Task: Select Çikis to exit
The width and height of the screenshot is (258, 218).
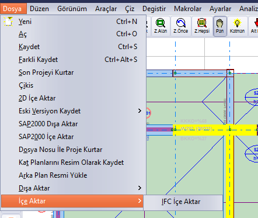Action: click(74, 85)
